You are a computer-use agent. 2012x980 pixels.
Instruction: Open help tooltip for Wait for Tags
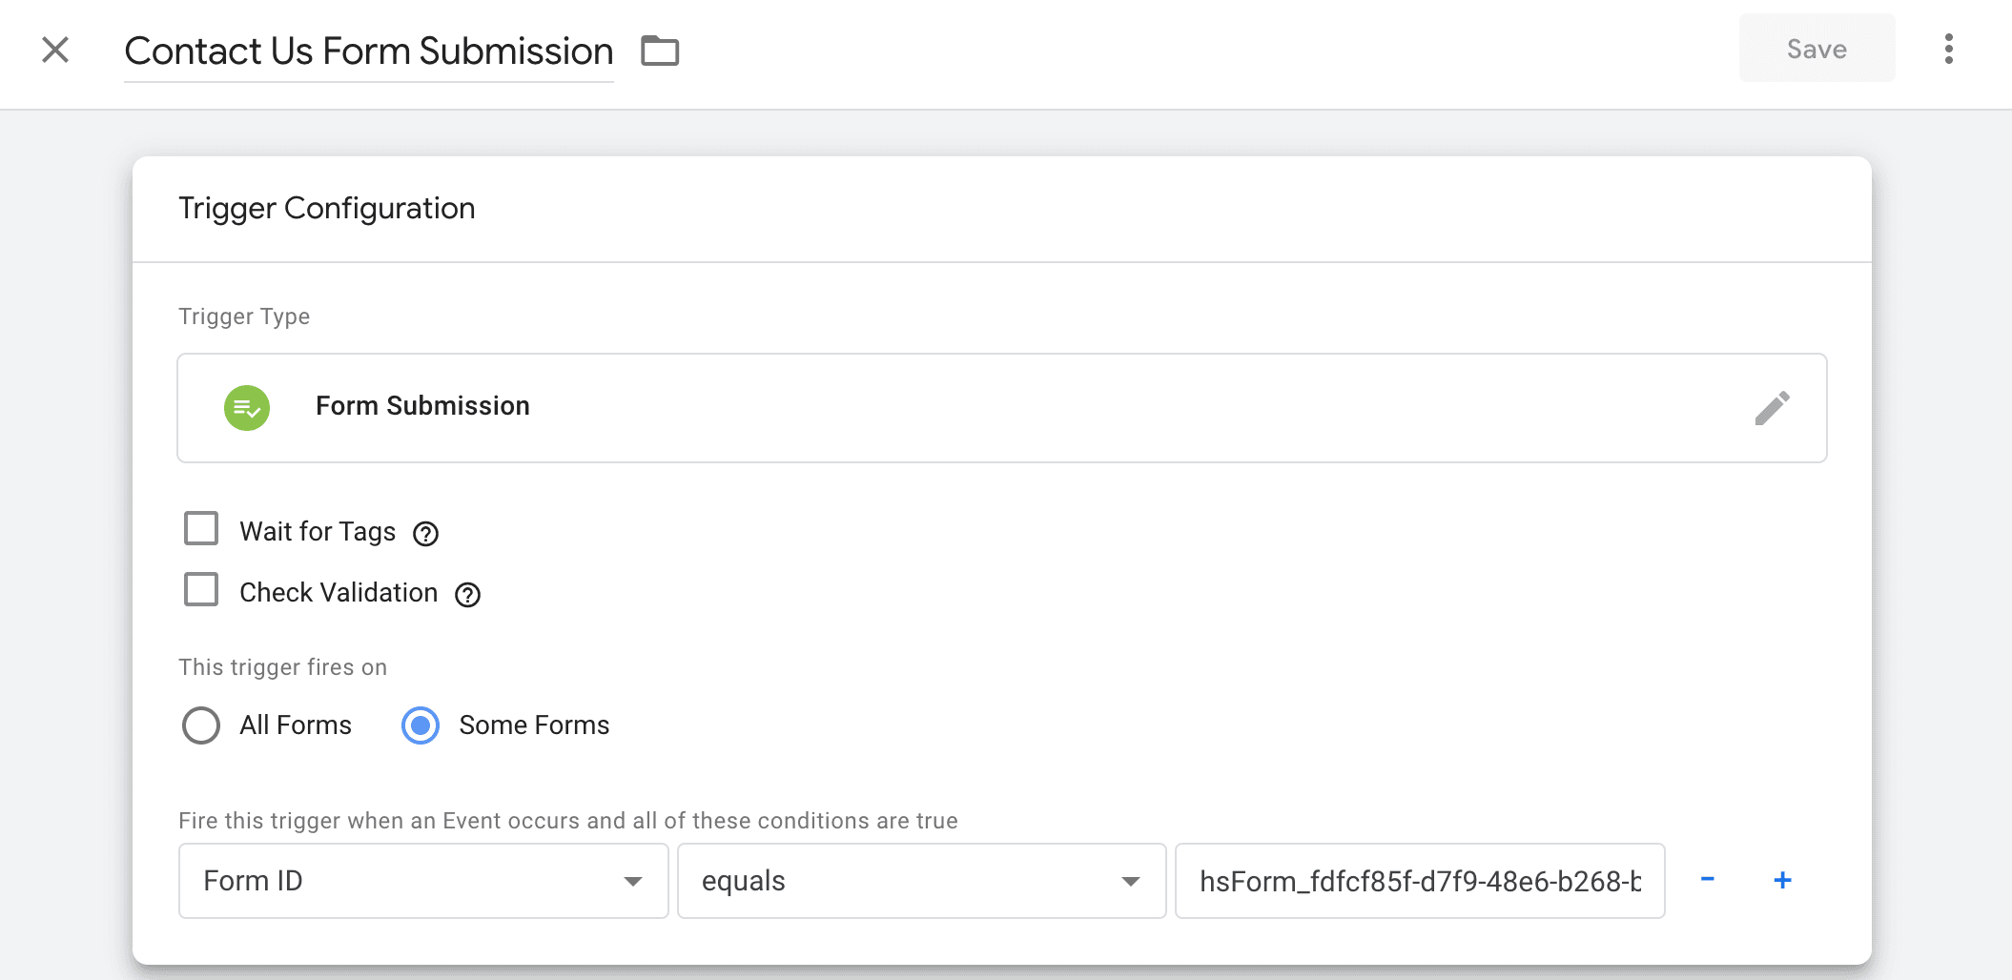426,534
